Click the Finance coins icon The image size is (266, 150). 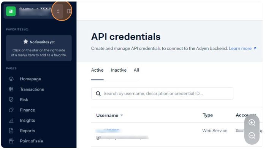coord(11,110)
